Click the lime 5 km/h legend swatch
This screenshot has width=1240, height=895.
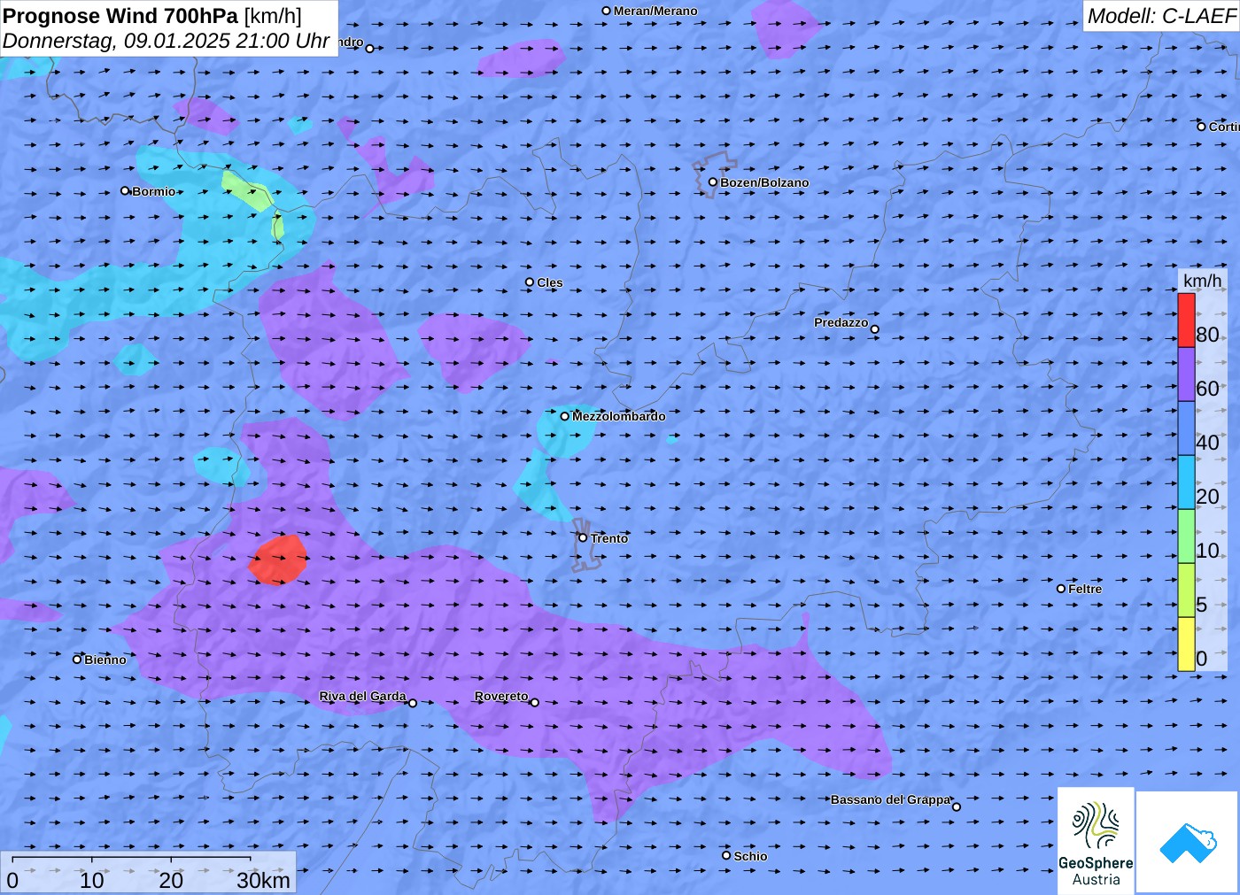1186,590
